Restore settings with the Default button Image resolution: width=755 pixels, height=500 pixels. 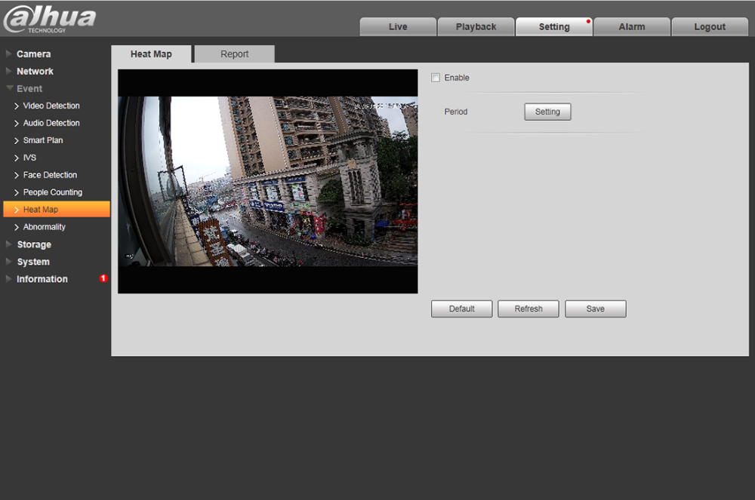pos(461,308)
